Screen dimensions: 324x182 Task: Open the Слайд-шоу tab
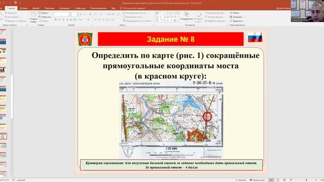80,8
